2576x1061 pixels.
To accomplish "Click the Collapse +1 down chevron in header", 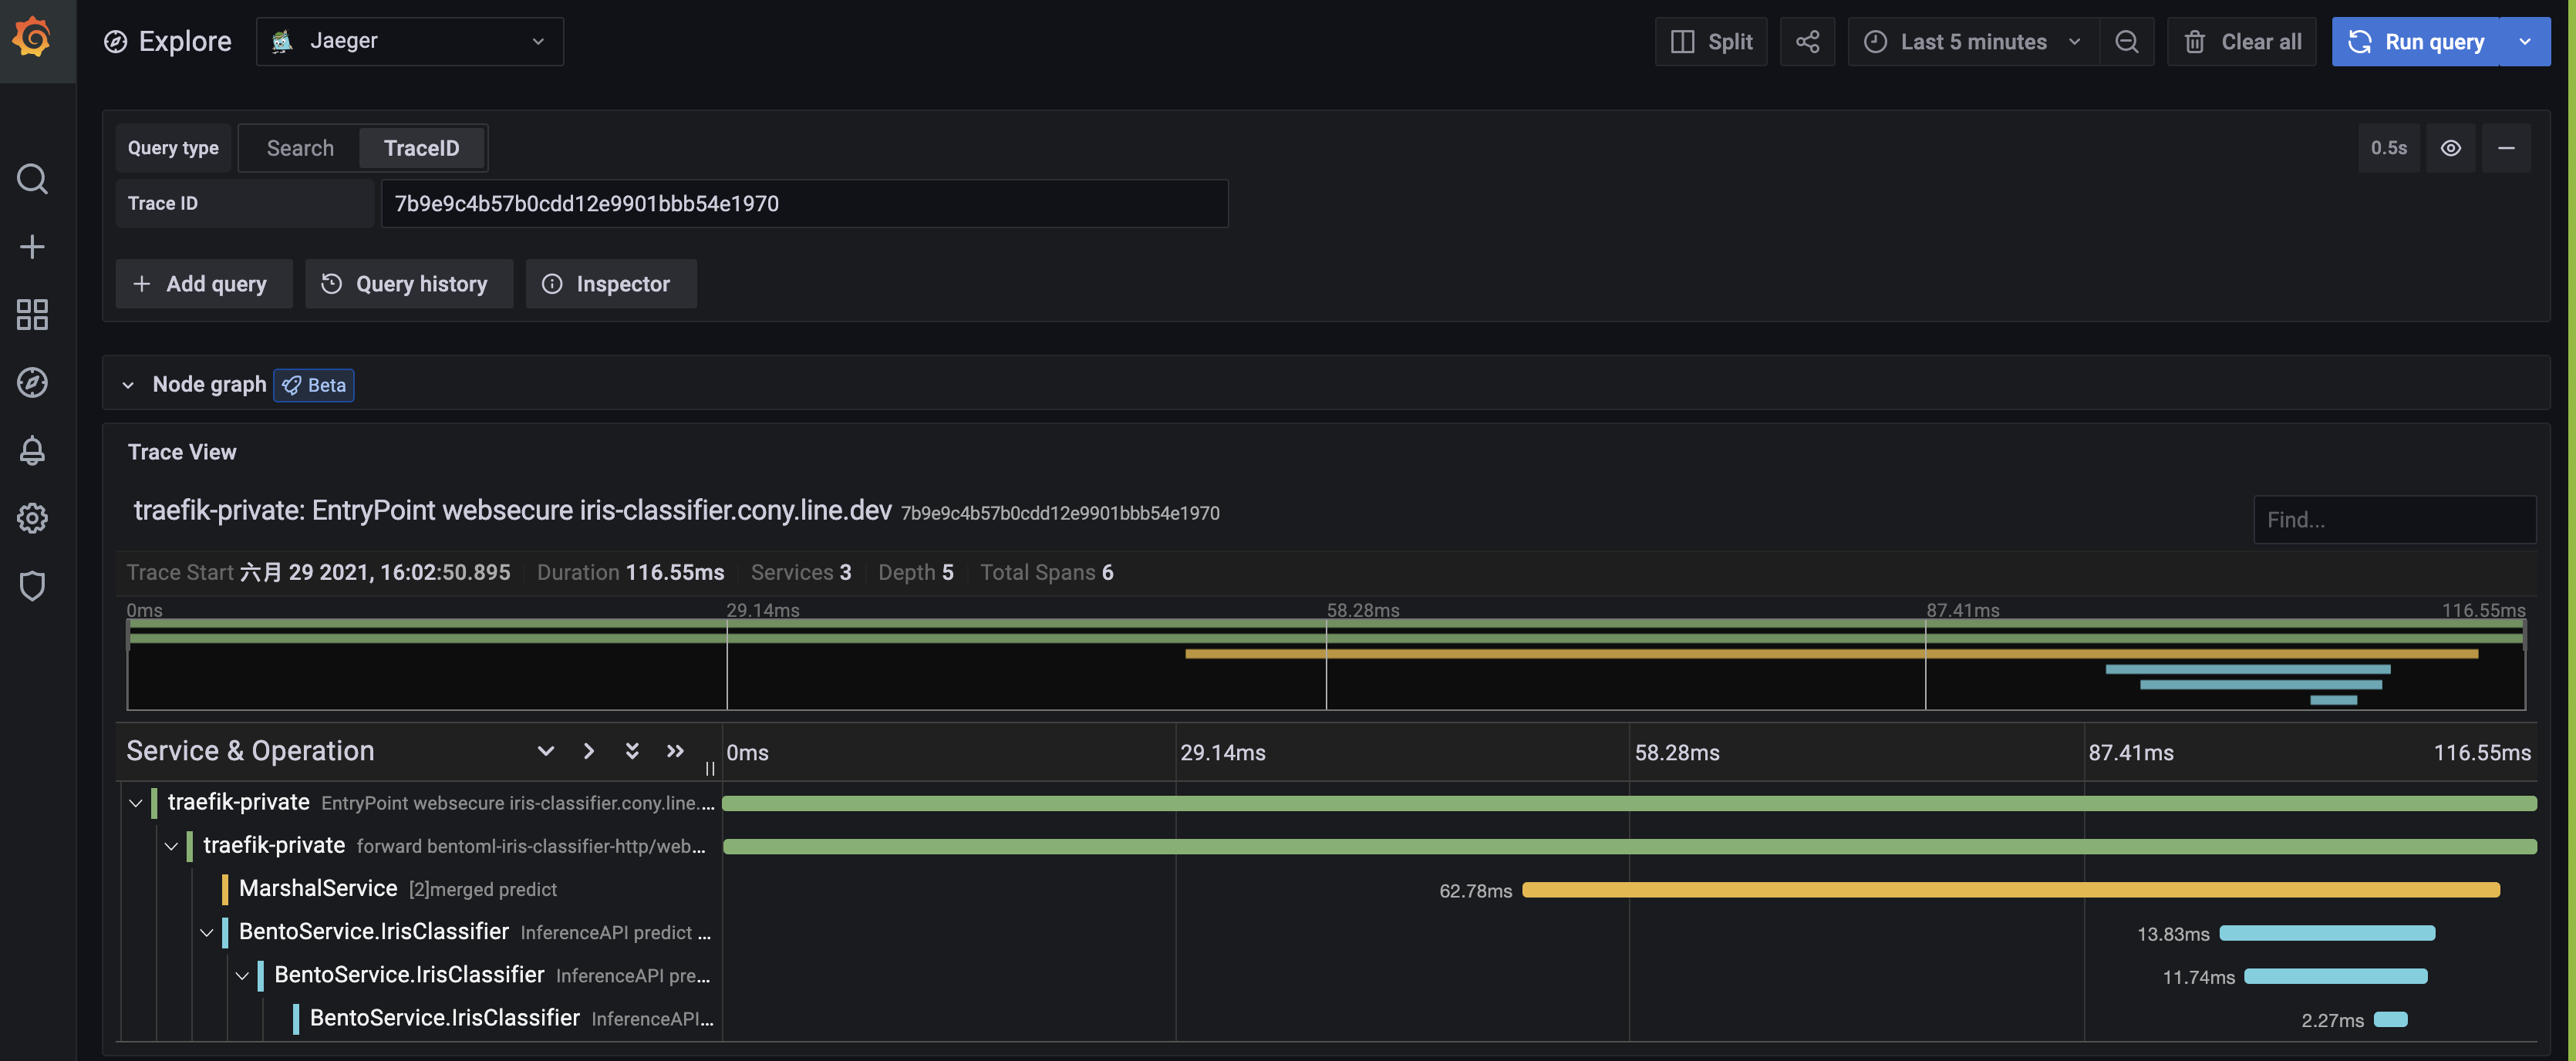I will coord(546,751).
